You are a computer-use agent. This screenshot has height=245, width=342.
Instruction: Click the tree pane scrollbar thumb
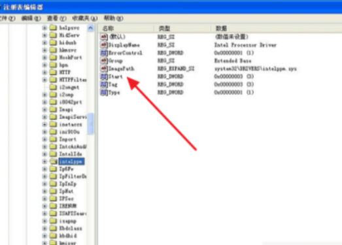click(x=90, y=123)
